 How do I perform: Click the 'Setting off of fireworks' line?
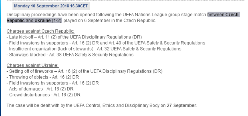[x=85, y=71]
